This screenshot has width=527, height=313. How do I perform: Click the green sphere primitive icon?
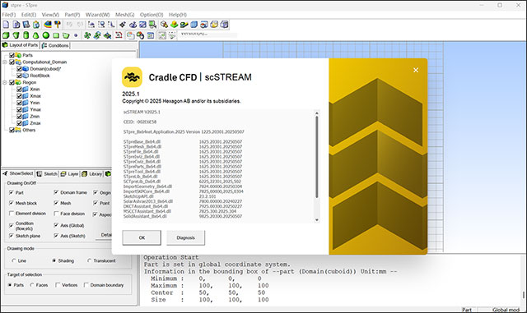click(46, 35)
